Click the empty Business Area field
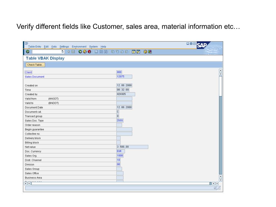 pyautogui.click(x=120, y=178)
